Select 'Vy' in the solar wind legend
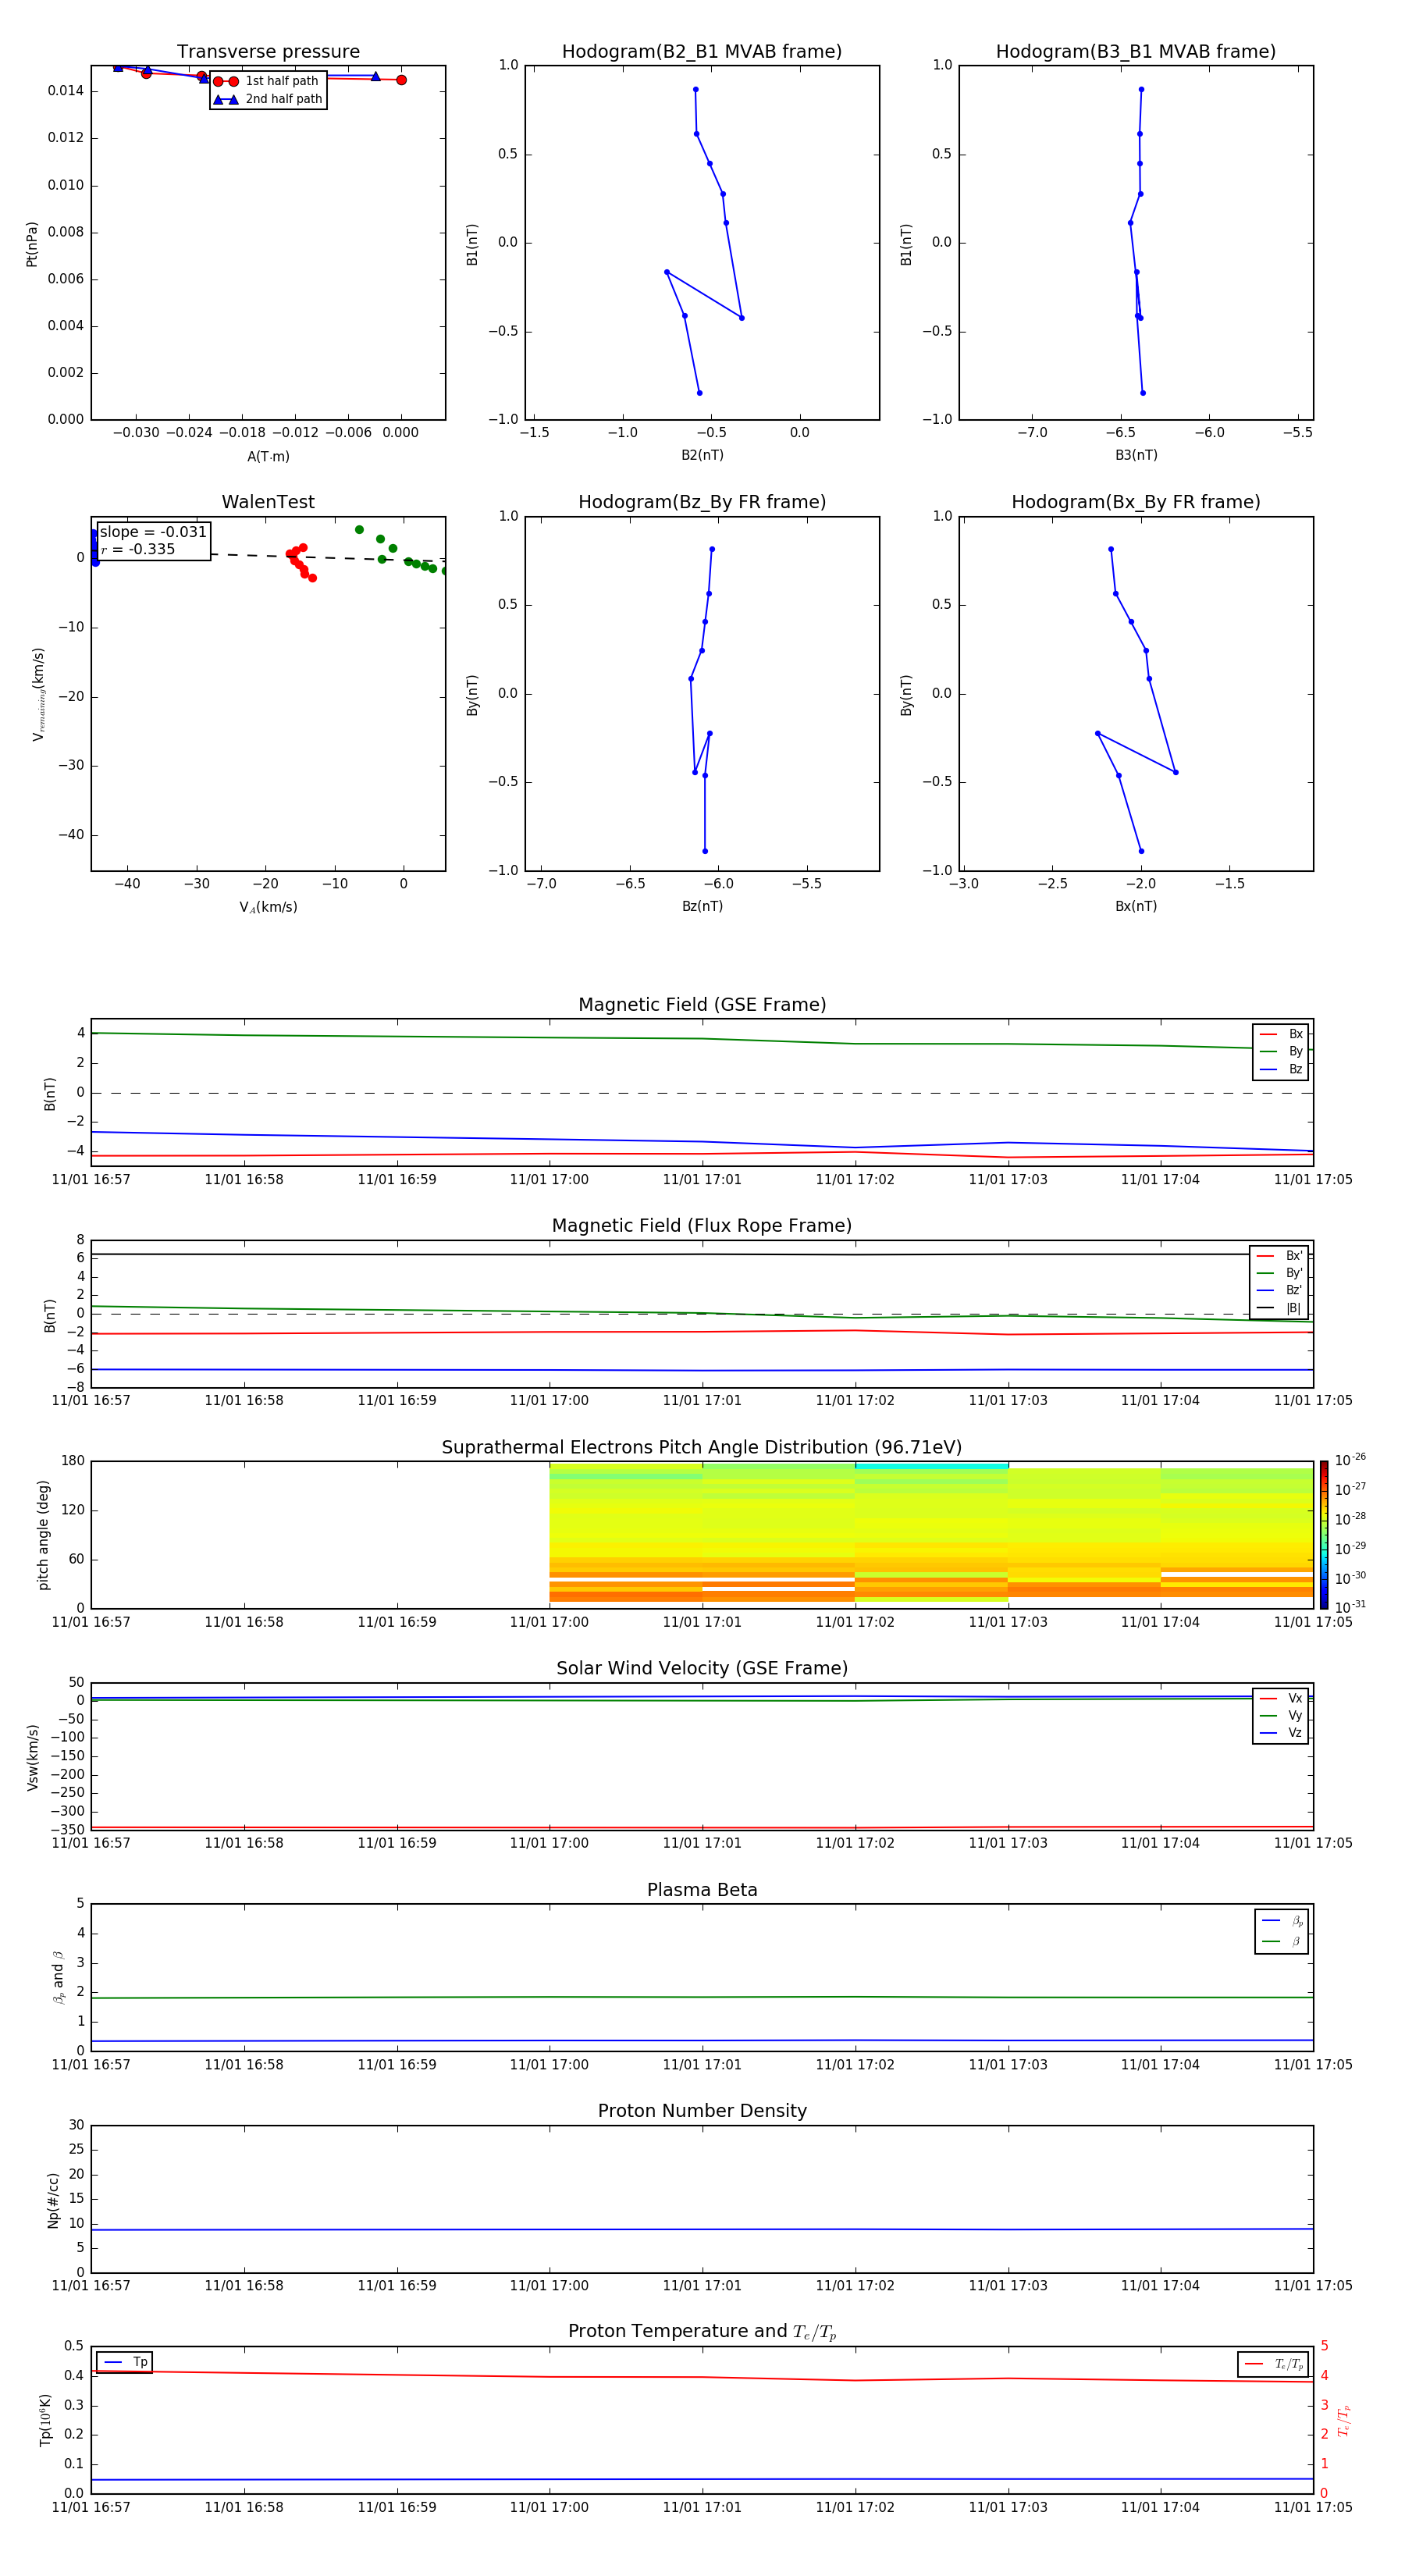This screenshot has height=2576, width=1405. click(1282, 1716)
